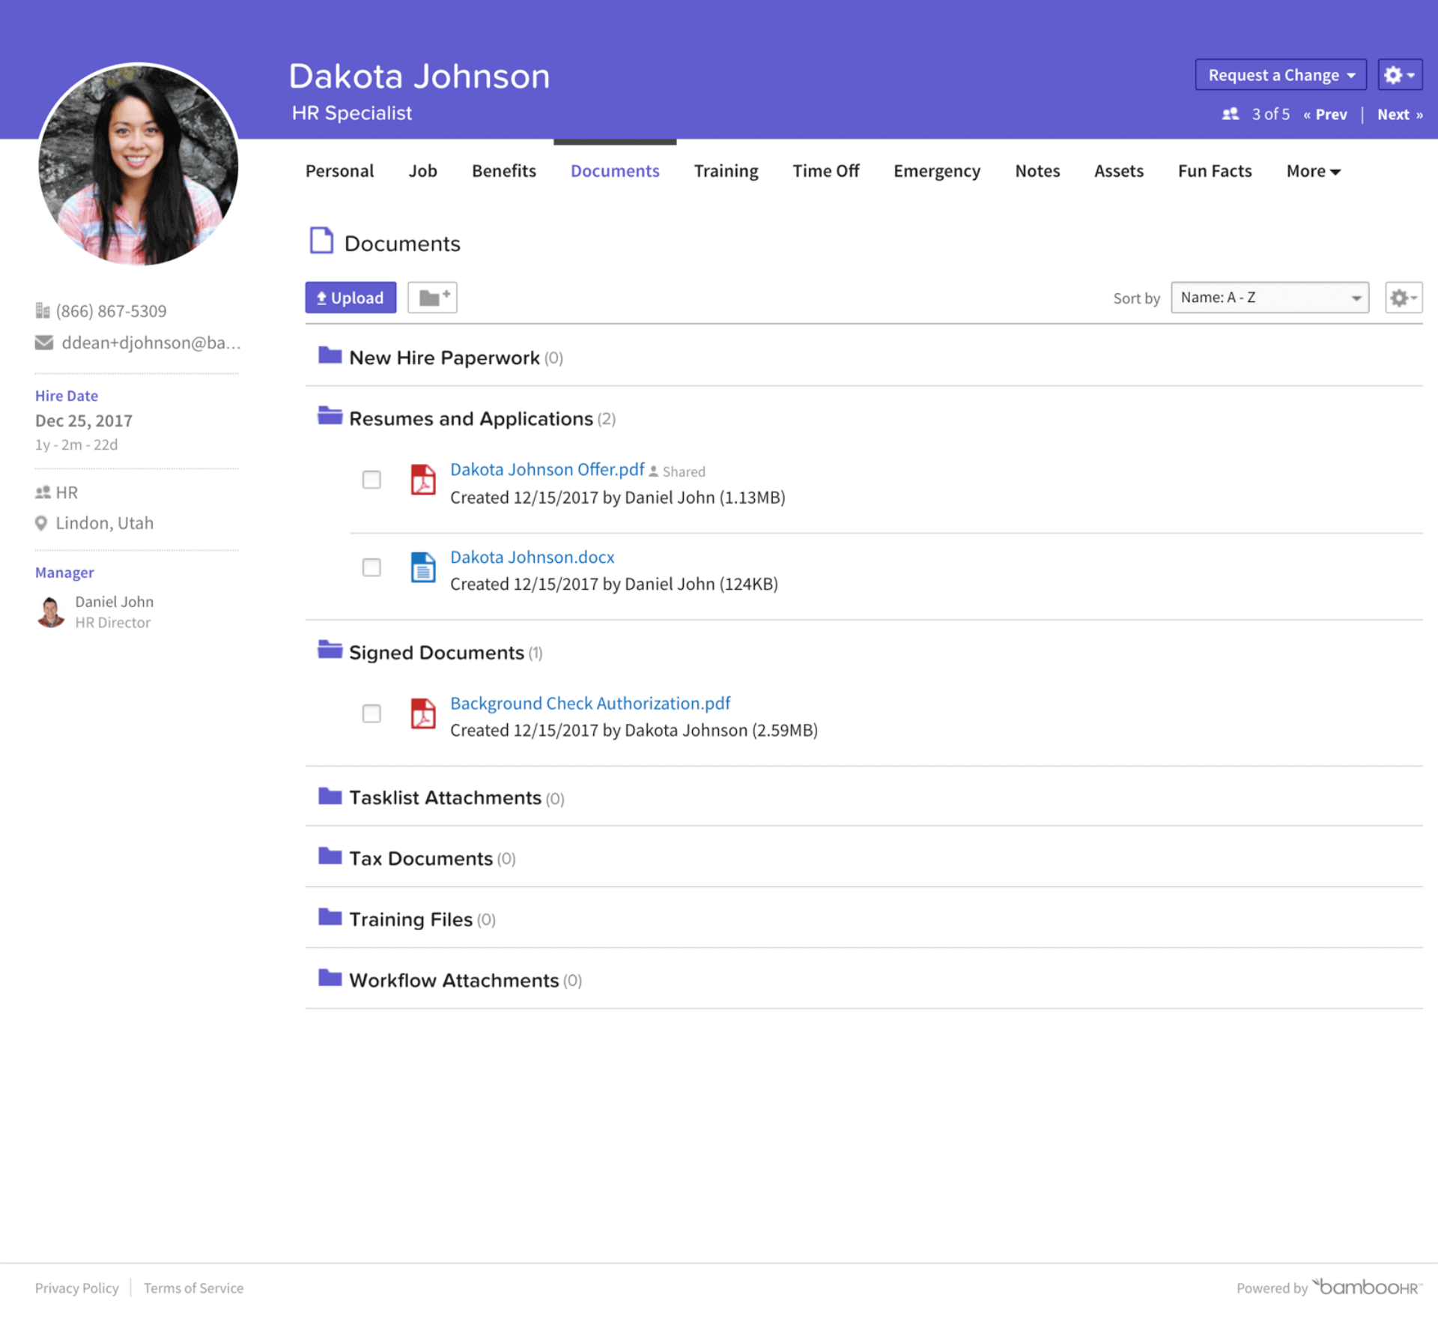This screenshot has width=1438, height=1331.
Task: Click the HR department people icon
Action: [x=43, y=492]
